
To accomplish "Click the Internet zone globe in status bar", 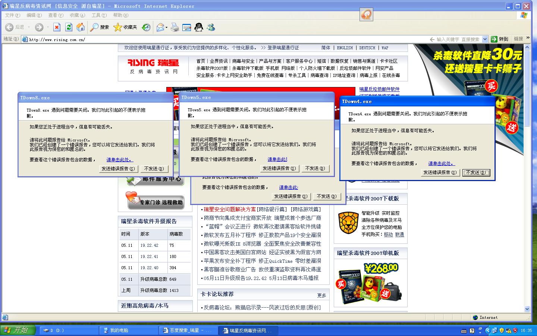I will pos(475,317).
